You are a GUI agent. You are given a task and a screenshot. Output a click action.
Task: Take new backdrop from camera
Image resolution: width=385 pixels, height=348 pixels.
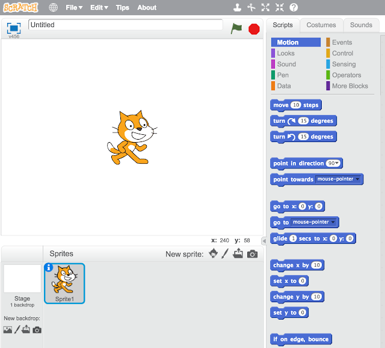click(37, 330)
